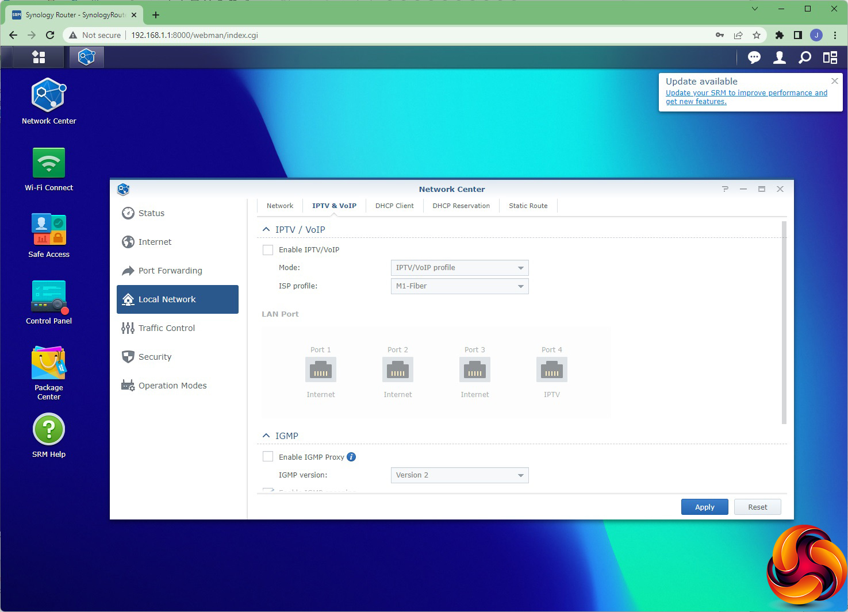Screen dimensions: 848x612
Task: Click the Port 3 LAN port icon
Action: 475,369
